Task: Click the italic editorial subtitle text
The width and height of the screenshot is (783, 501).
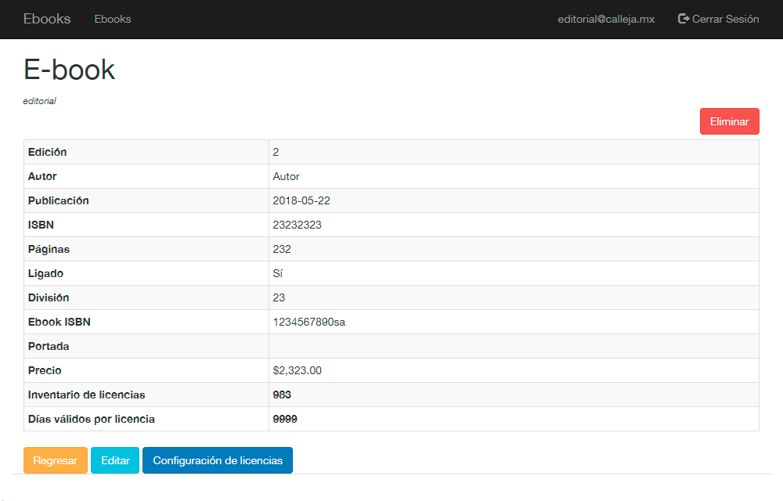Action: click(40, 101)
